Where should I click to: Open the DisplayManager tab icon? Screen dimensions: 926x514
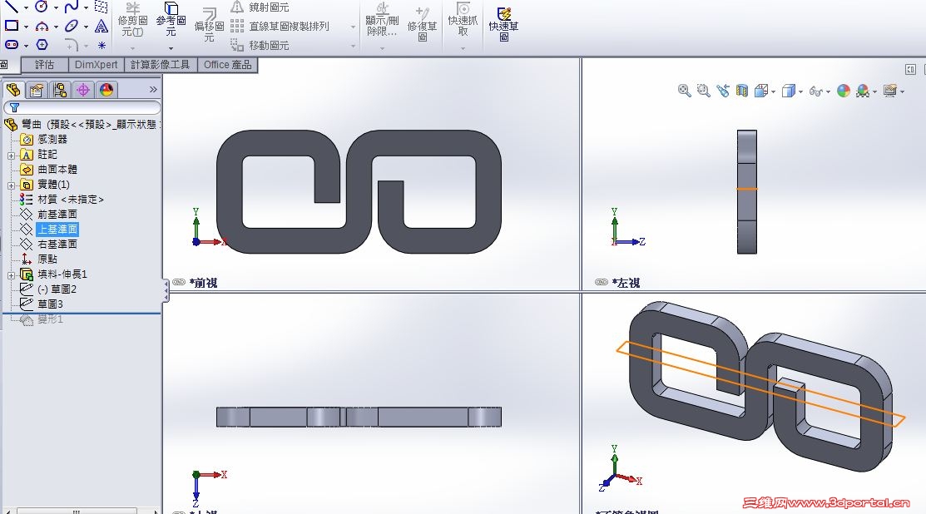[x=106, y=90]
